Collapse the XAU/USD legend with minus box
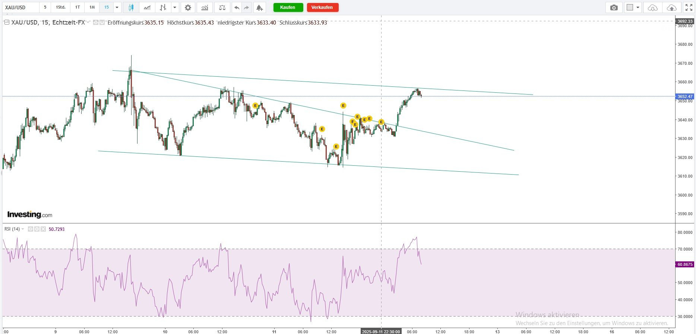Image resolution: width=696 pixels, height=334 pixels. click(x=6, y=22)
